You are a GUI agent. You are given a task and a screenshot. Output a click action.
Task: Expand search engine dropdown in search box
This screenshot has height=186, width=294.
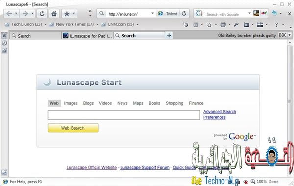(249, 13)
